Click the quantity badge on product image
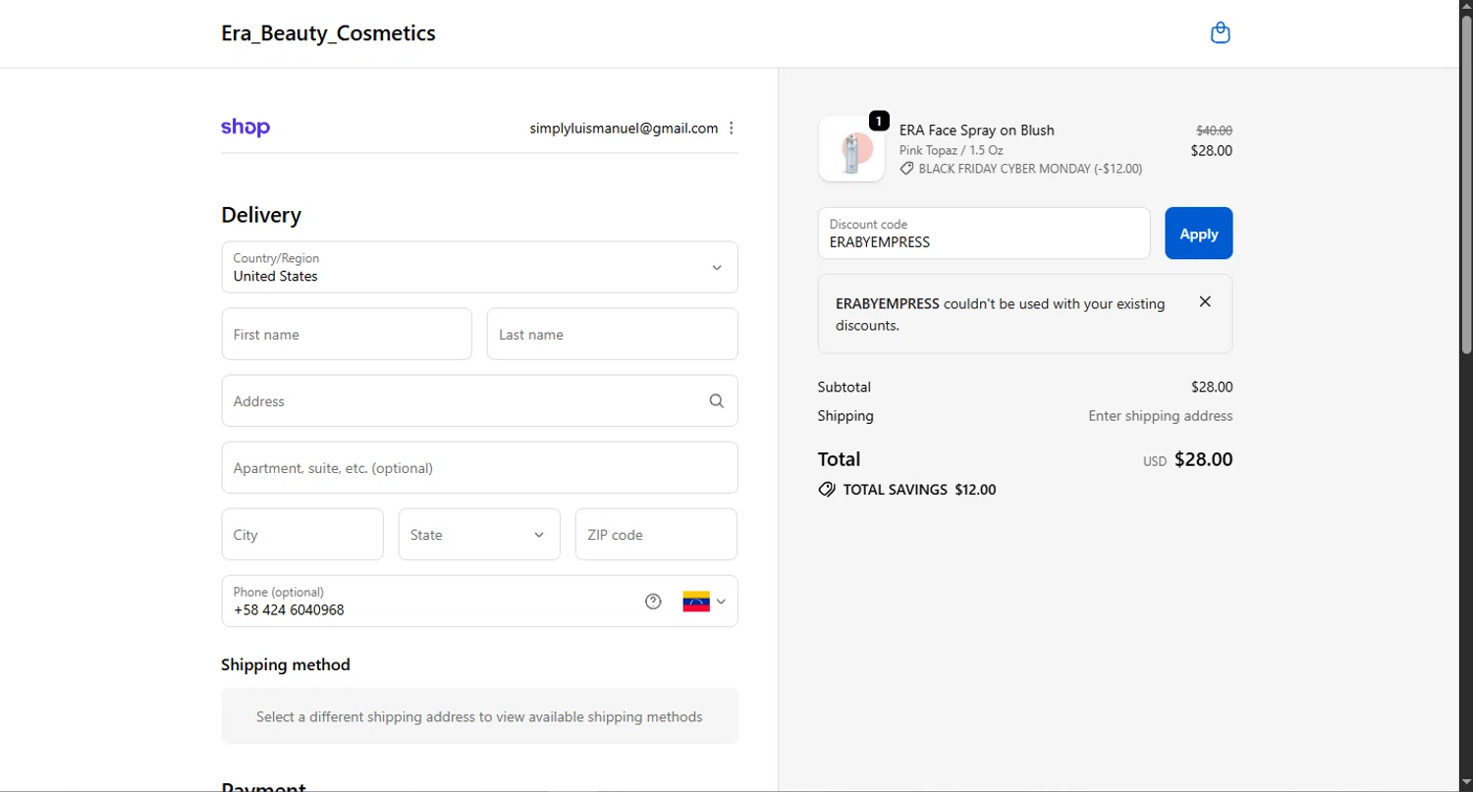1473x792 pixels. point(879,121)
